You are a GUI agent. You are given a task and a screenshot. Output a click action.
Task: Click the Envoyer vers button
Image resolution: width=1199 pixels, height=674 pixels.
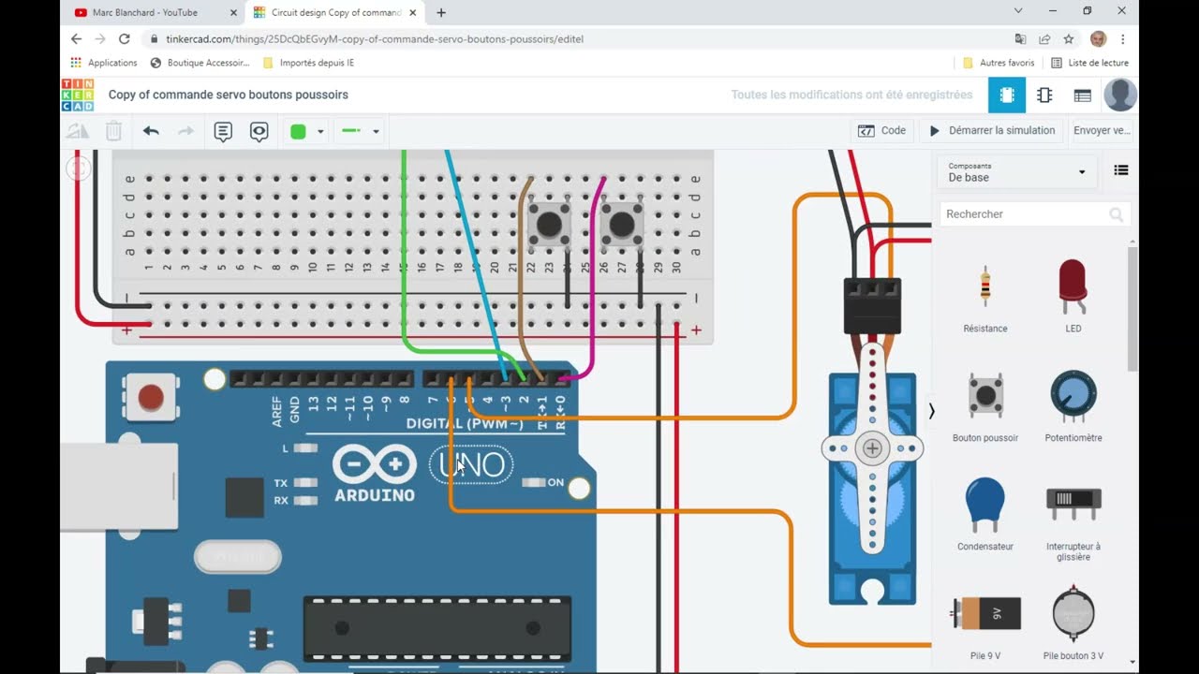[1103, 131]
